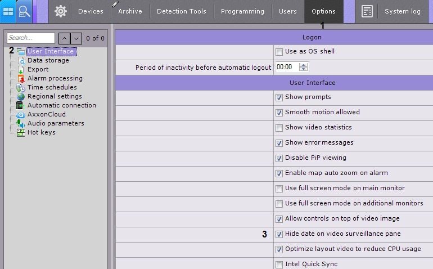Click the AxxonCloud cloud icon
Viewport: 433px width, 269px height.
click(21, 114)
